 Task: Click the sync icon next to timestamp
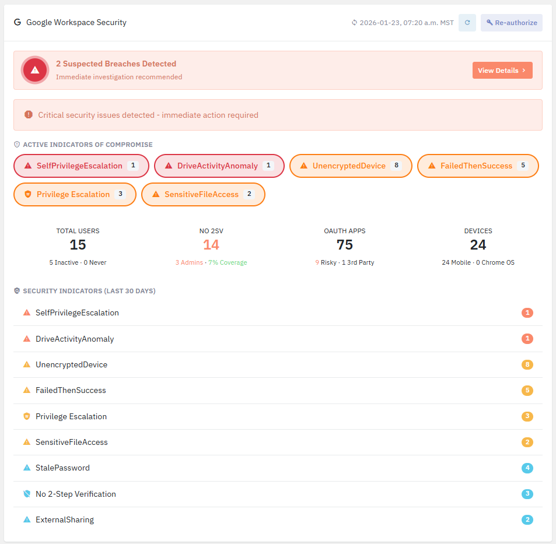(x=354, y=23)
